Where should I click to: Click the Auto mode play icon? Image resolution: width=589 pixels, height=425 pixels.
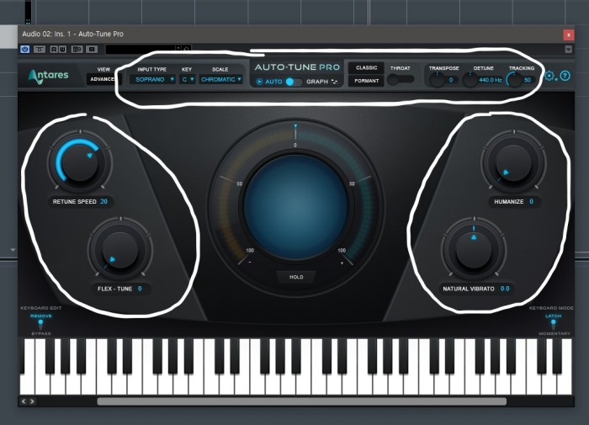point(259,82)
